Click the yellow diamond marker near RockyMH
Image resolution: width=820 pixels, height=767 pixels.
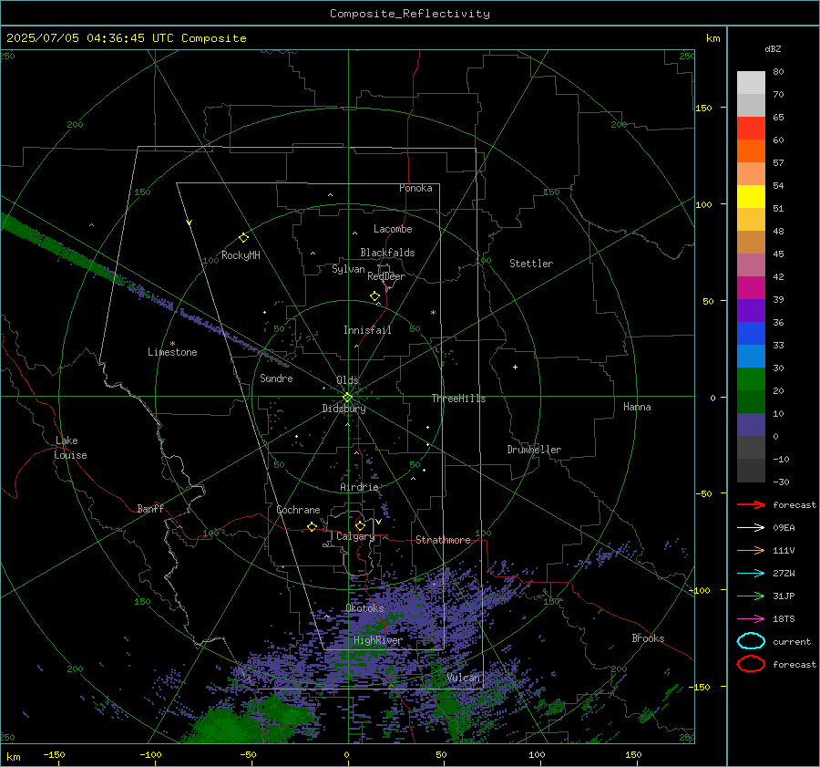243,238
